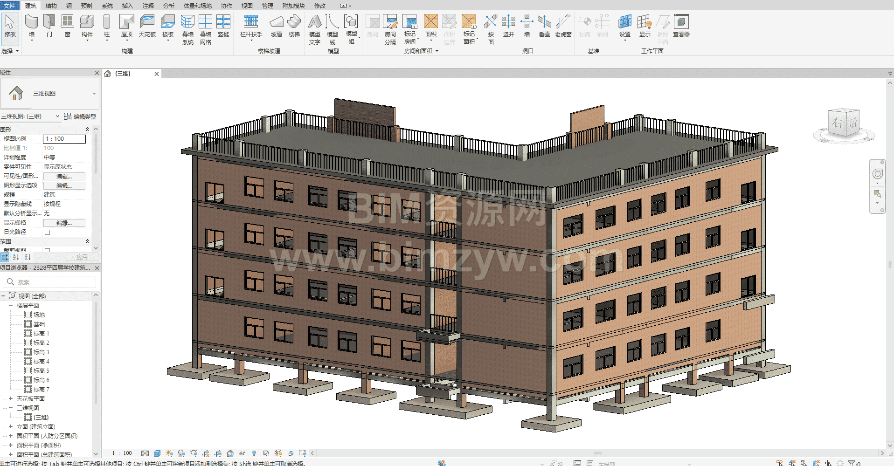Click the visual style icon in view bar
Image resolution: width=894 pixels, height=466 pixels.
coord(157,453)
